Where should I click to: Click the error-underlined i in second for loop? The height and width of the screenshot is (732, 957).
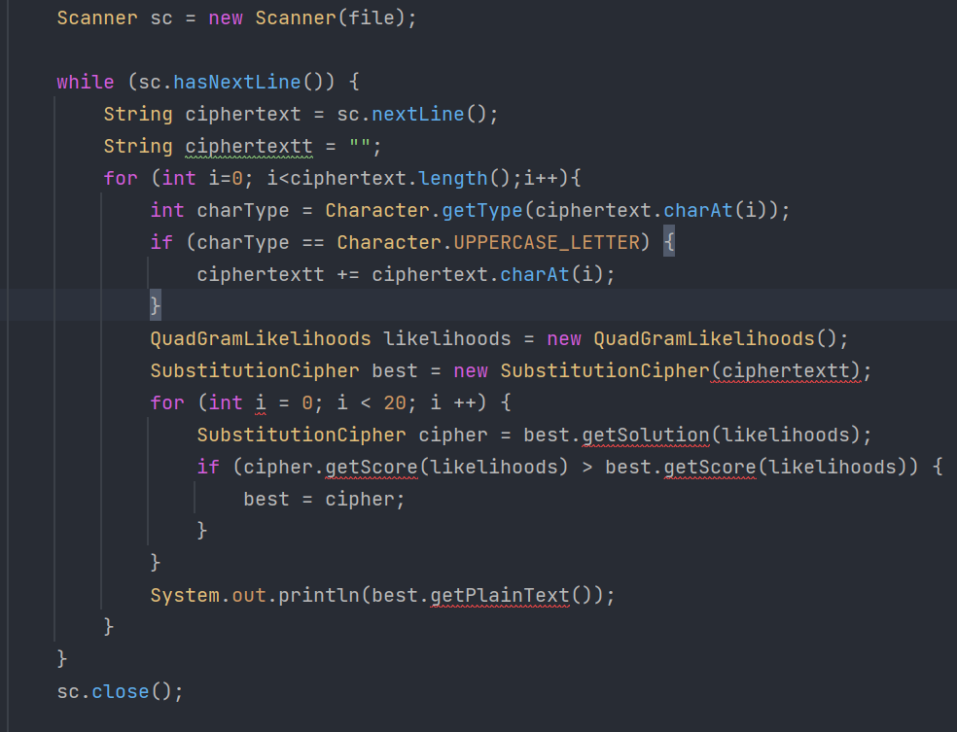pos(261,403)
